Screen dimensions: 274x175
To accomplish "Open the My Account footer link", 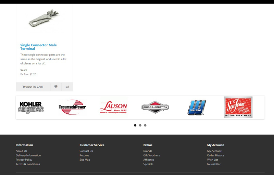I will pyautogui.click(x=214, y=151).
